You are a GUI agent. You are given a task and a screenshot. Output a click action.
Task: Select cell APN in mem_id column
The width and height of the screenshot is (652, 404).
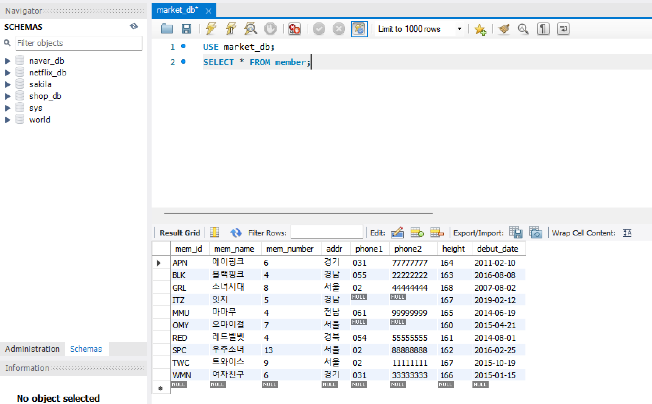click(x=190, y=263)
